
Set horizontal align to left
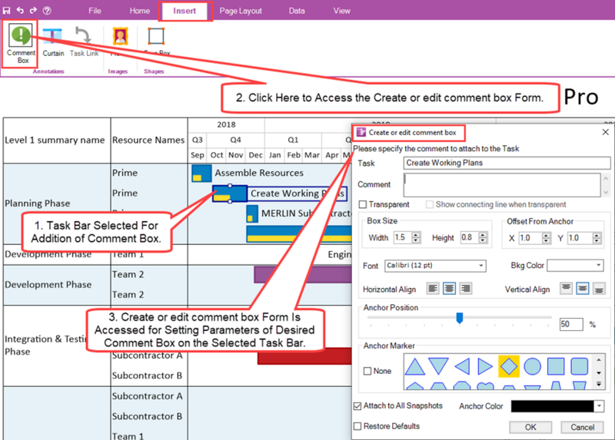[433, 289]
